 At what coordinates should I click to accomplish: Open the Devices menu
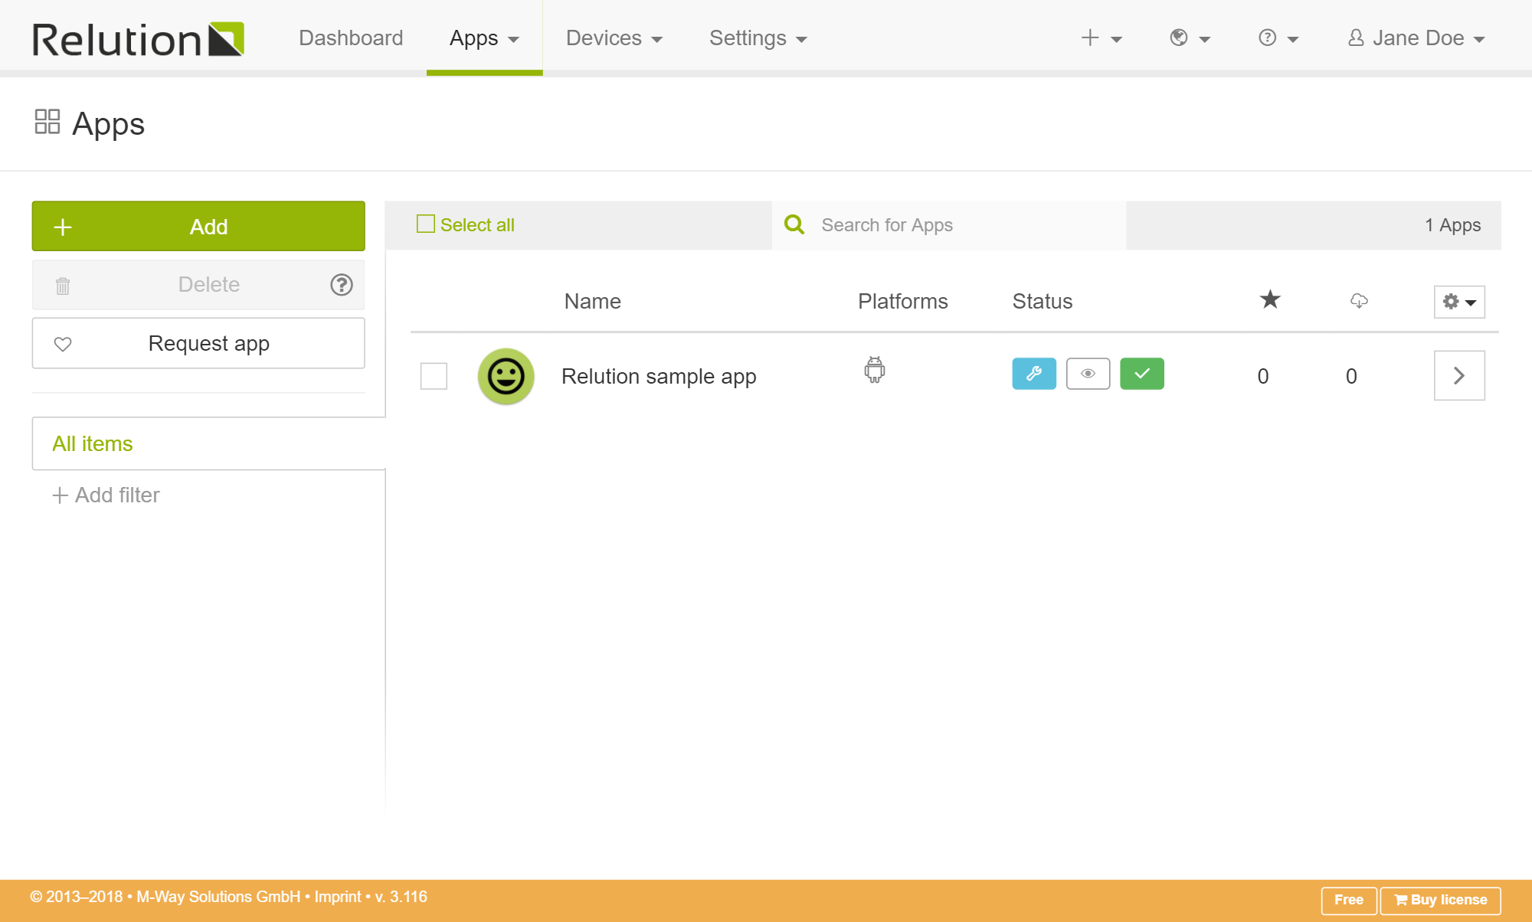pyautogui.click(x=614, y=38)
